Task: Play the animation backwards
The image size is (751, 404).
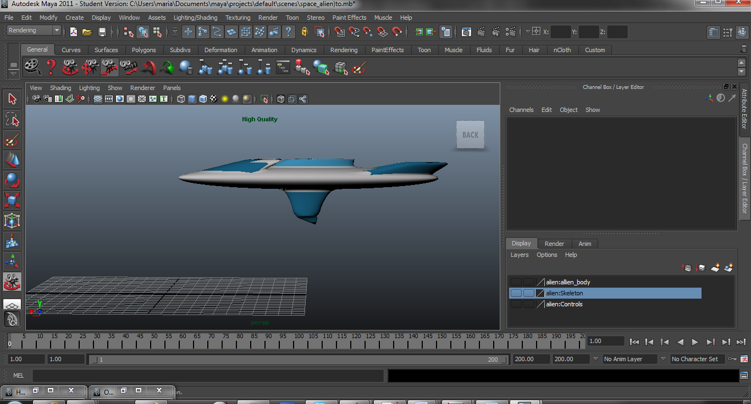Action: [680, 342]
